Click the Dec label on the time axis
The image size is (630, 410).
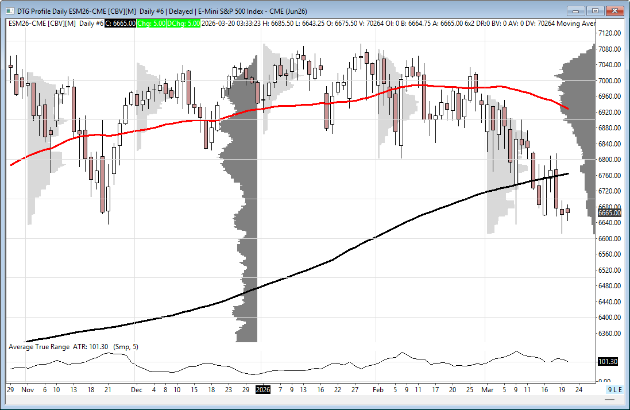[x=136, y=389]
